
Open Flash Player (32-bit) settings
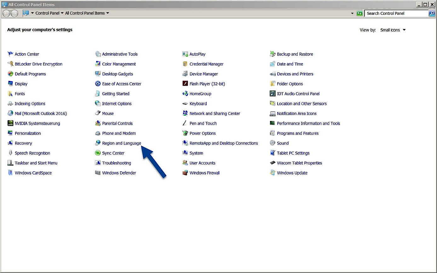click(x=207, y=83)
